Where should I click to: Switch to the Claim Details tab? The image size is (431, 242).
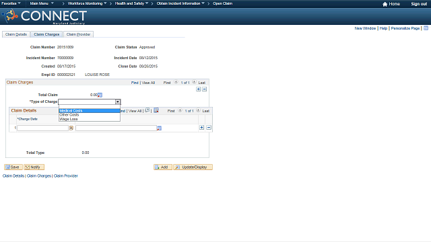(x=16, y=34)
